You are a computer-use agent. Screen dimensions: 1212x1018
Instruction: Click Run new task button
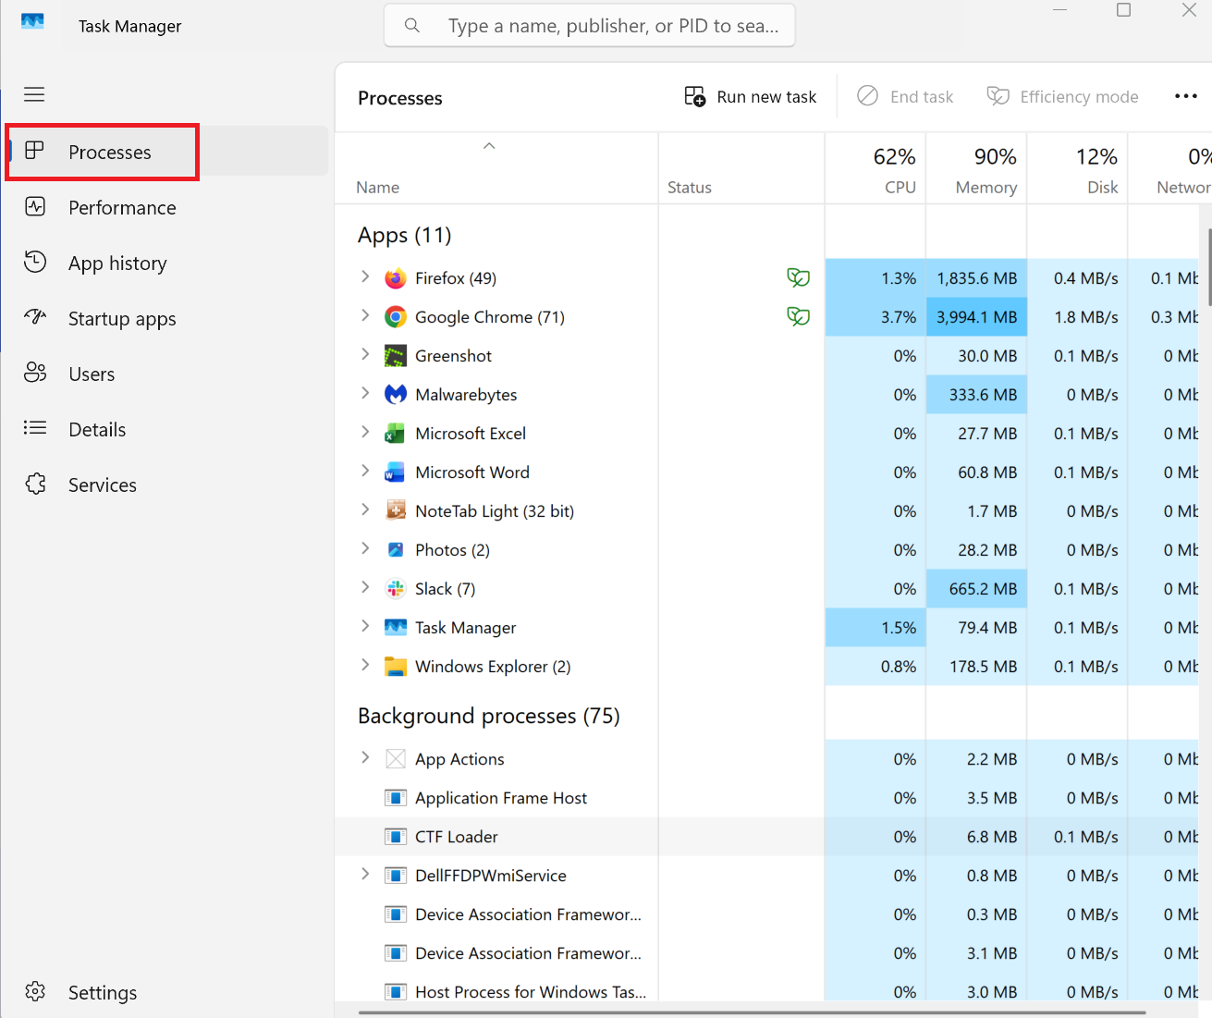(751, 97)
